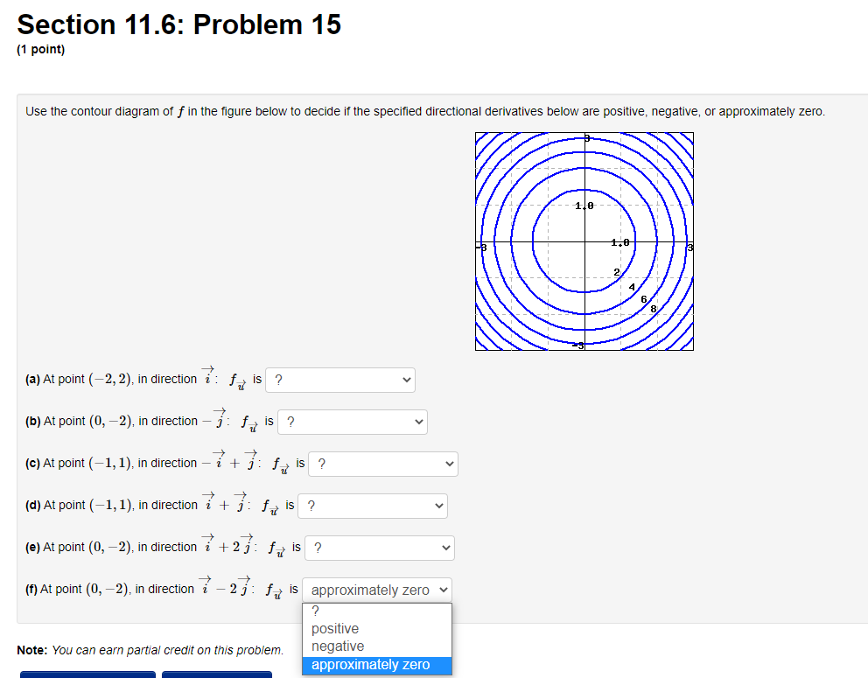This screenshot has height=678, width=868.
Task: Click the chevron arrow on part (d) dropdown
Action: pyautogui.click(x=437, y=506)
